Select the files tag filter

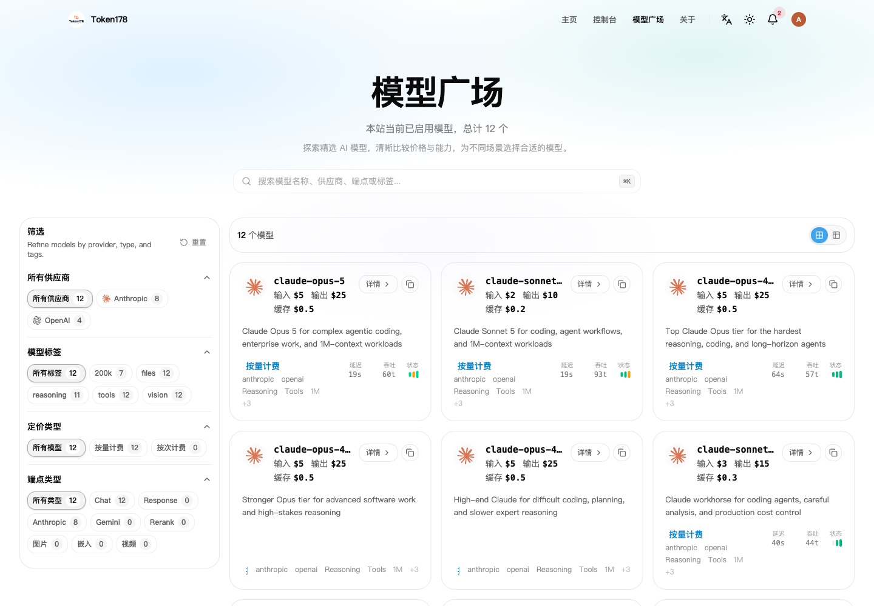(x=157, y=373)
